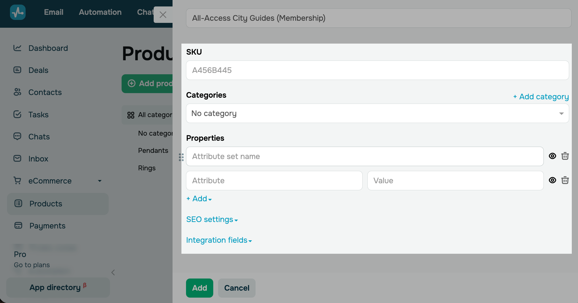Toggle visibility of the attribute set
Image resolution: width=578 pixels, height=303 pixels.
552,156
